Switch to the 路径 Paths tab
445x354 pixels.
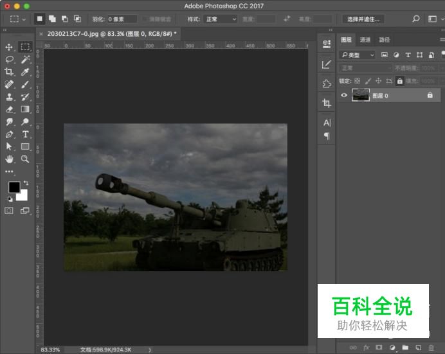pos(385,40)
